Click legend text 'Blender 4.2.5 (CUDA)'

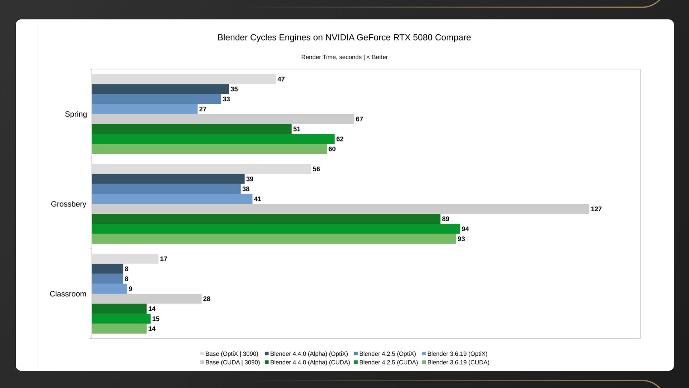(x=389, y=362)
